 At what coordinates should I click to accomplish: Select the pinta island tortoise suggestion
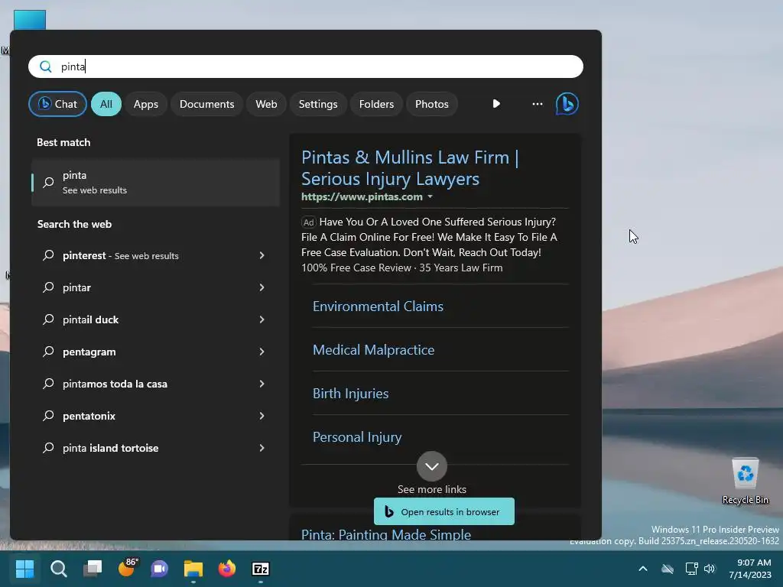click(155, 448)
